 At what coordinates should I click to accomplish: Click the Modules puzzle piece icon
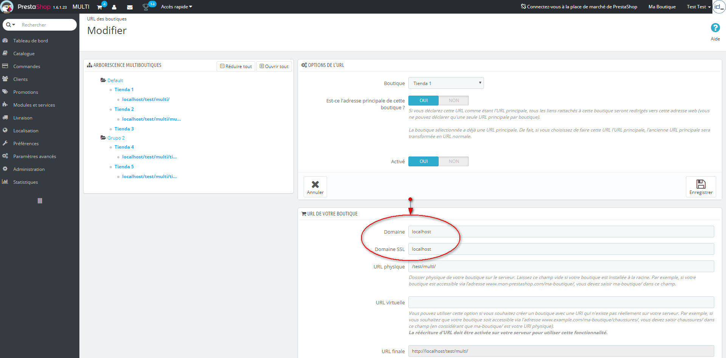pos(5,105)
